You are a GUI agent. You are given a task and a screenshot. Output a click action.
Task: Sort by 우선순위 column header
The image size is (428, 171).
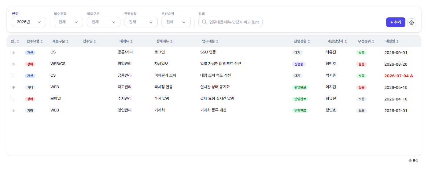tap(366, 41)
